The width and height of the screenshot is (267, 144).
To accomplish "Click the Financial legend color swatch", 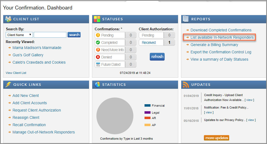I will click(147, 106).
